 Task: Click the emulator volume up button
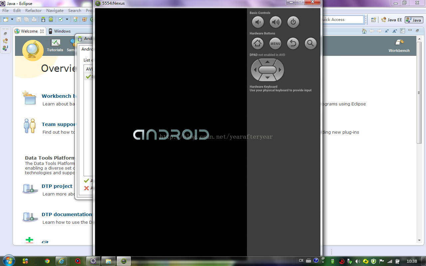pos(276,22)
